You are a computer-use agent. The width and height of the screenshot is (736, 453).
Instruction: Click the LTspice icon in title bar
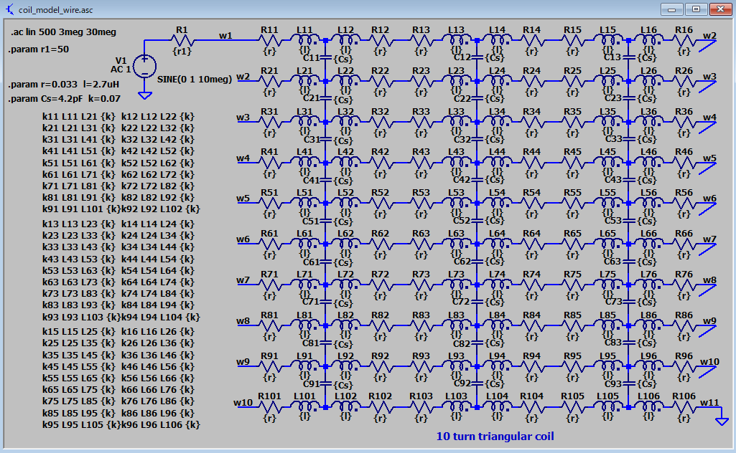click(x=9, y=9)
